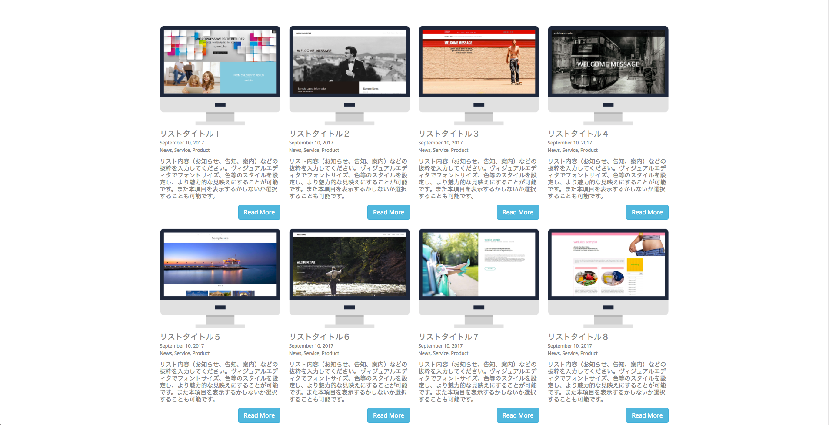The image size is (829, 425).
Task: Click Read More under リストタイトル６
Action: point(389,415)
